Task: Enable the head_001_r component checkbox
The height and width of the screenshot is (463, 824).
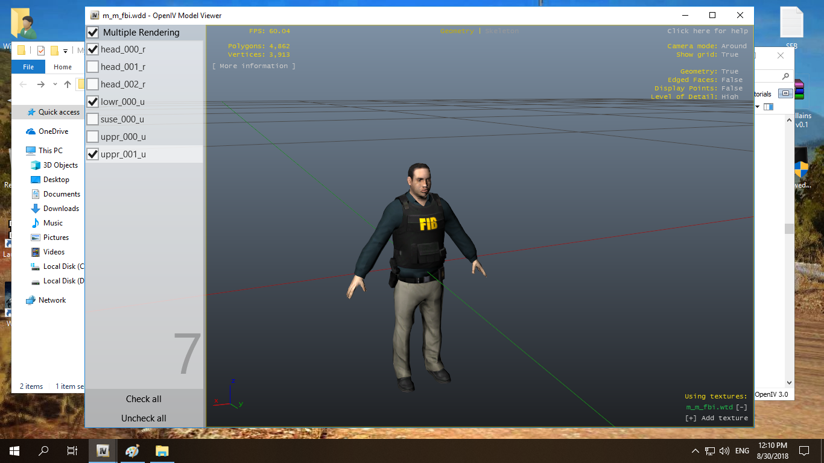Action: coord(93,67)
